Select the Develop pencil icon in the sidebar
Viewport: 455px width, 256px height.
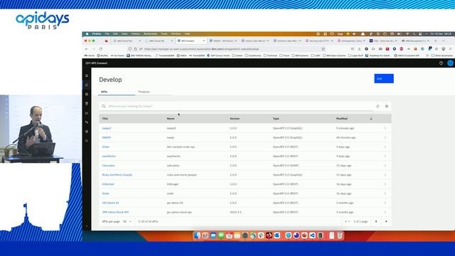point(87,85)
